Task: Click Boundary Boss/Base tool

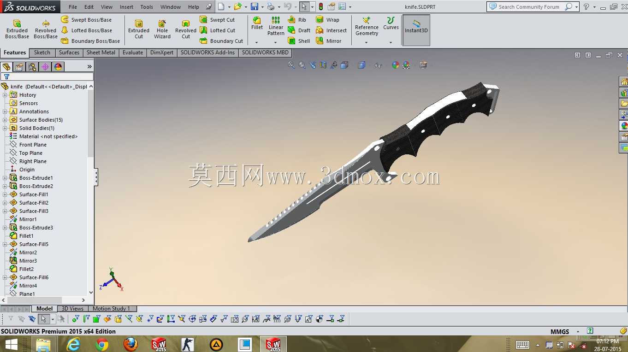Action: (x=90, y=41)
